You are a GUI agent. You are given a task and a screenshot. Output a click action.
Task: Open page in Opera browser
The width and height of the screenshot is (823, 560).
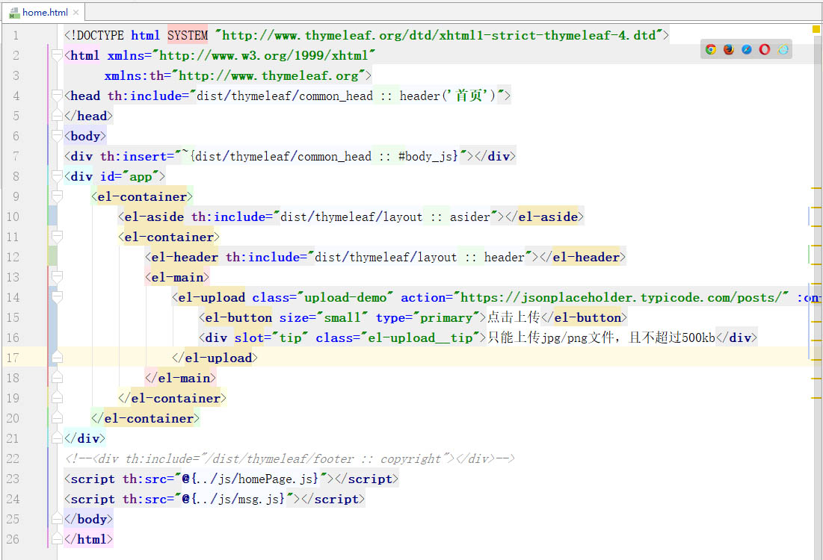point(765,49)
